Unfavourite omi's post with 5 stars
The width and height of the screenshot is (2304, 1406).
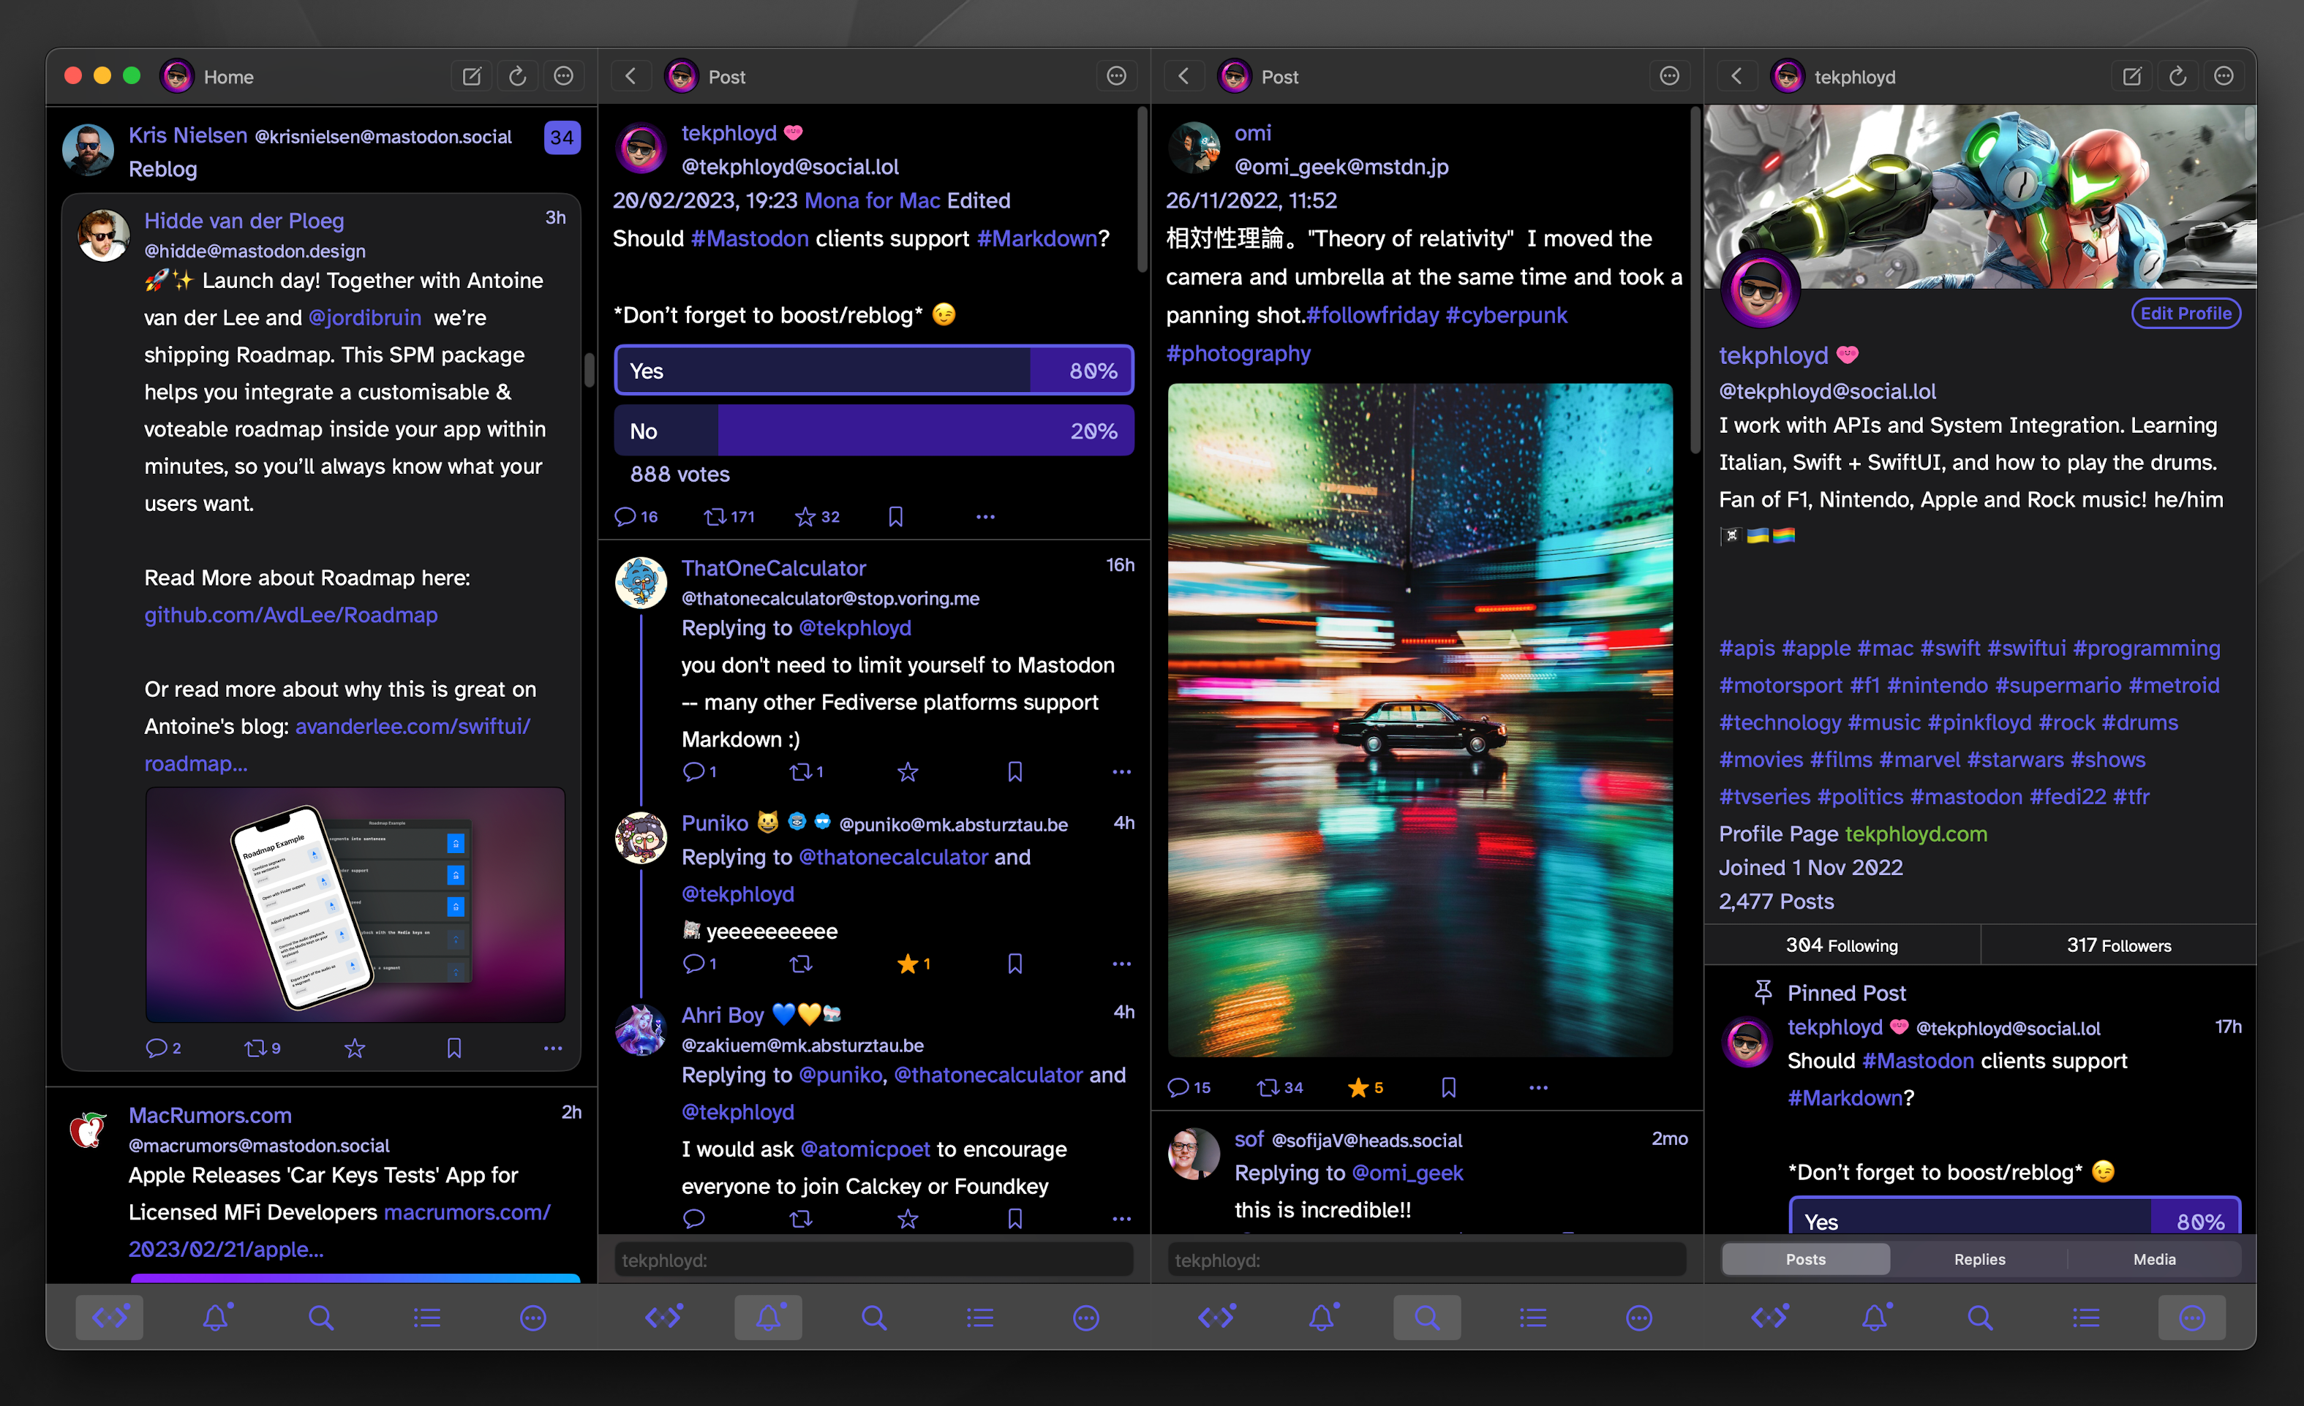pos(1358,1087)
